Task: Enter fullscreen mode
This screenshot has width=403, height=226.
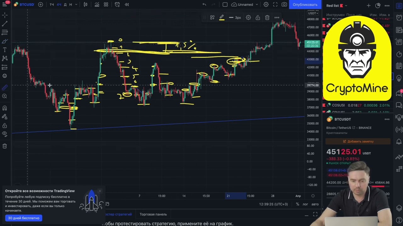Action: point(275,4)
